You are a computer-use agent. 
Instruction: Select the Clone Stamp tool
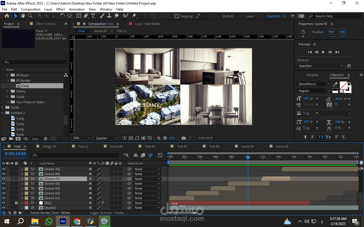[109, 16]
